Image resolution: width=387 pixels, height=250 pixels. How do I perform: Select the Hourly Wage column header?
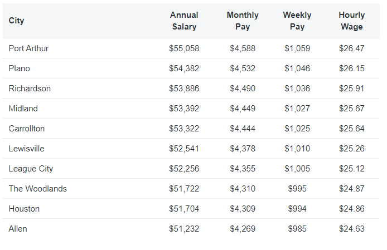[351, 21]
